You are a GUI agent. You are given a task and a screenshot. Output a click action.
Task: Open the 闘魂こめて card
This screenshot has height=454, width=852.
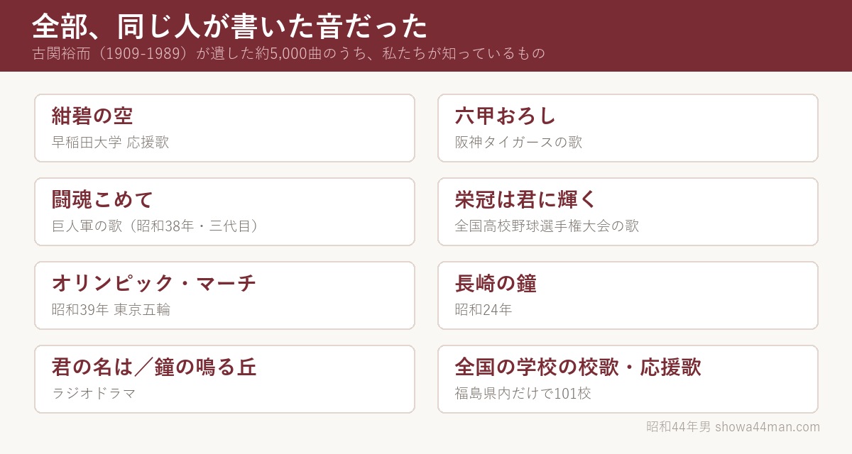click(x=224, y=212)
